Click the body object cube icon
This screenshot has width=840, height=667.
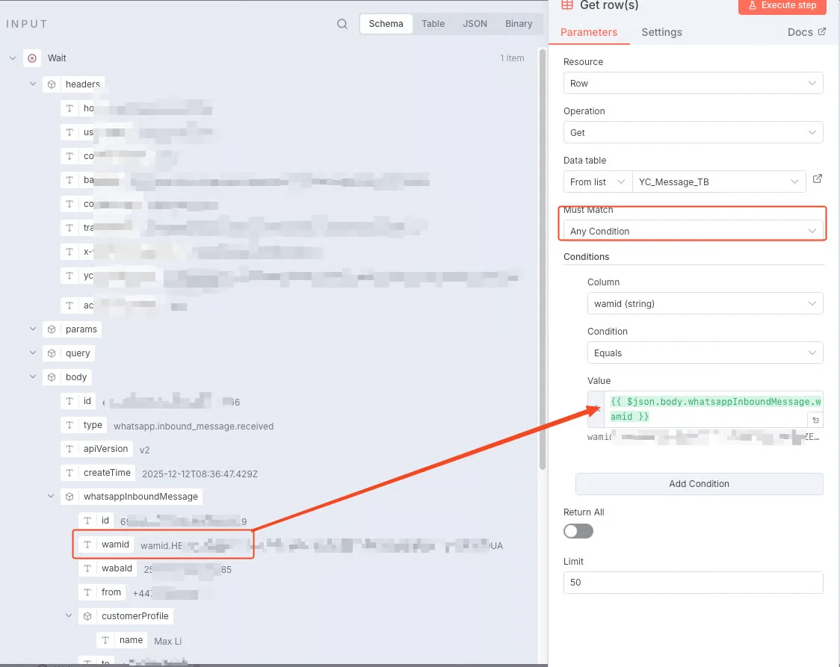tap(52, 377)
